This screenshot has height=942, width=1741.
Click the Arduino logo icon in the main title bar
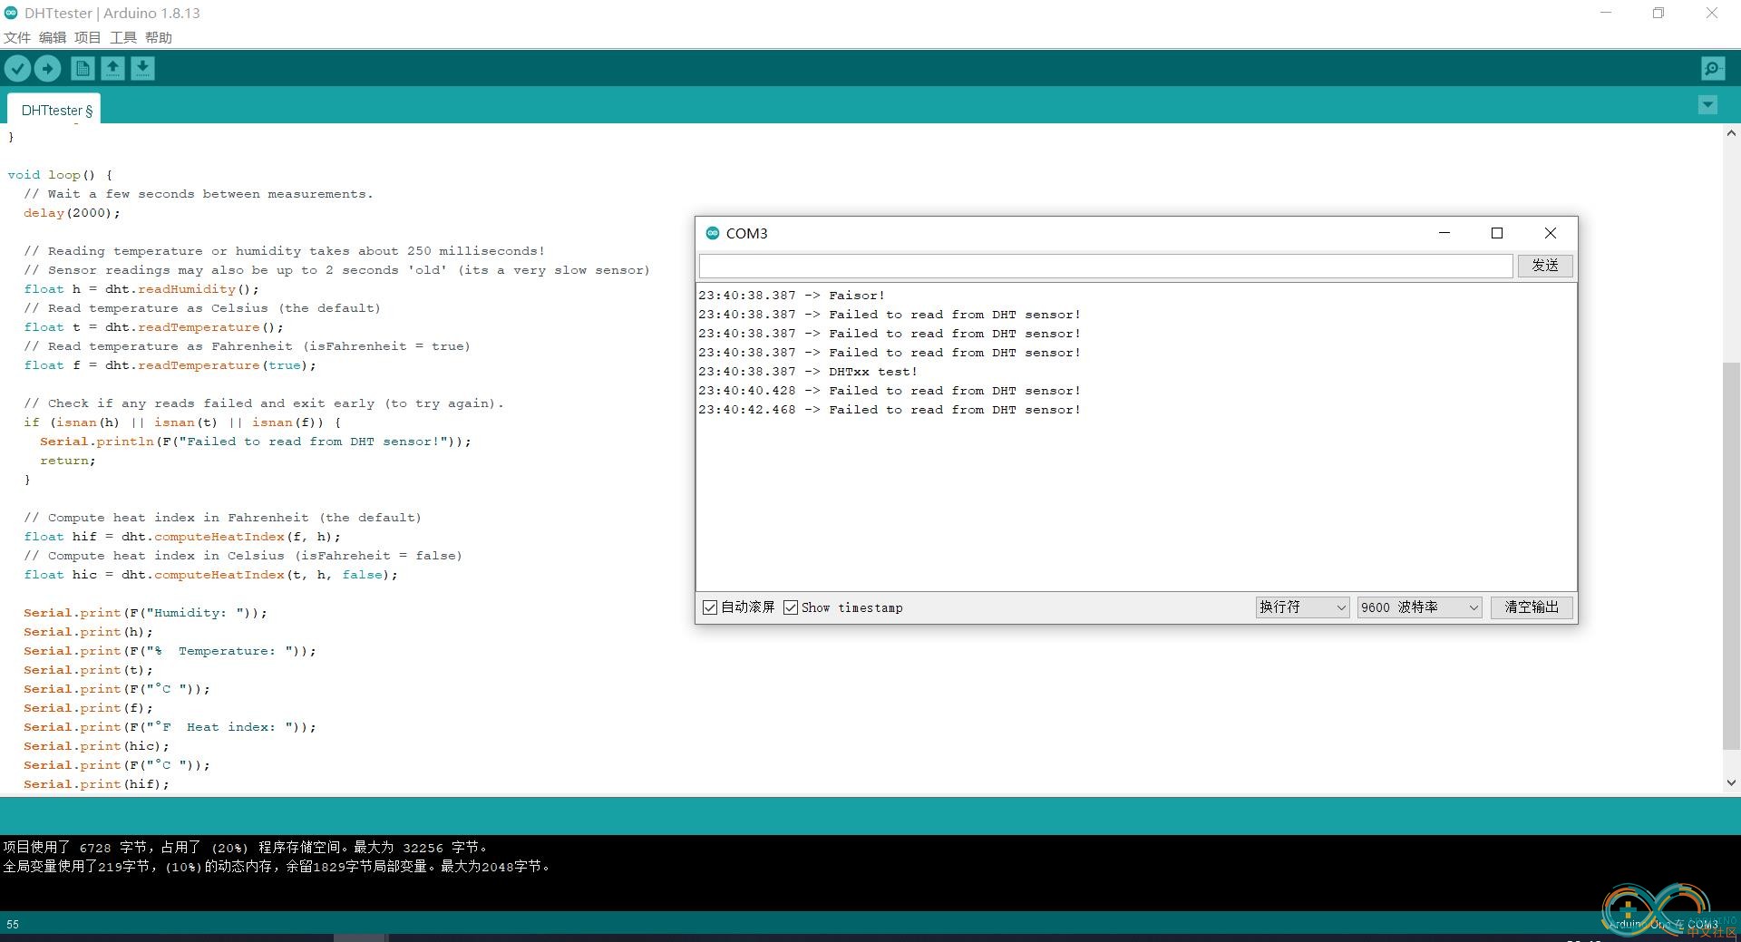click(11, 13)
